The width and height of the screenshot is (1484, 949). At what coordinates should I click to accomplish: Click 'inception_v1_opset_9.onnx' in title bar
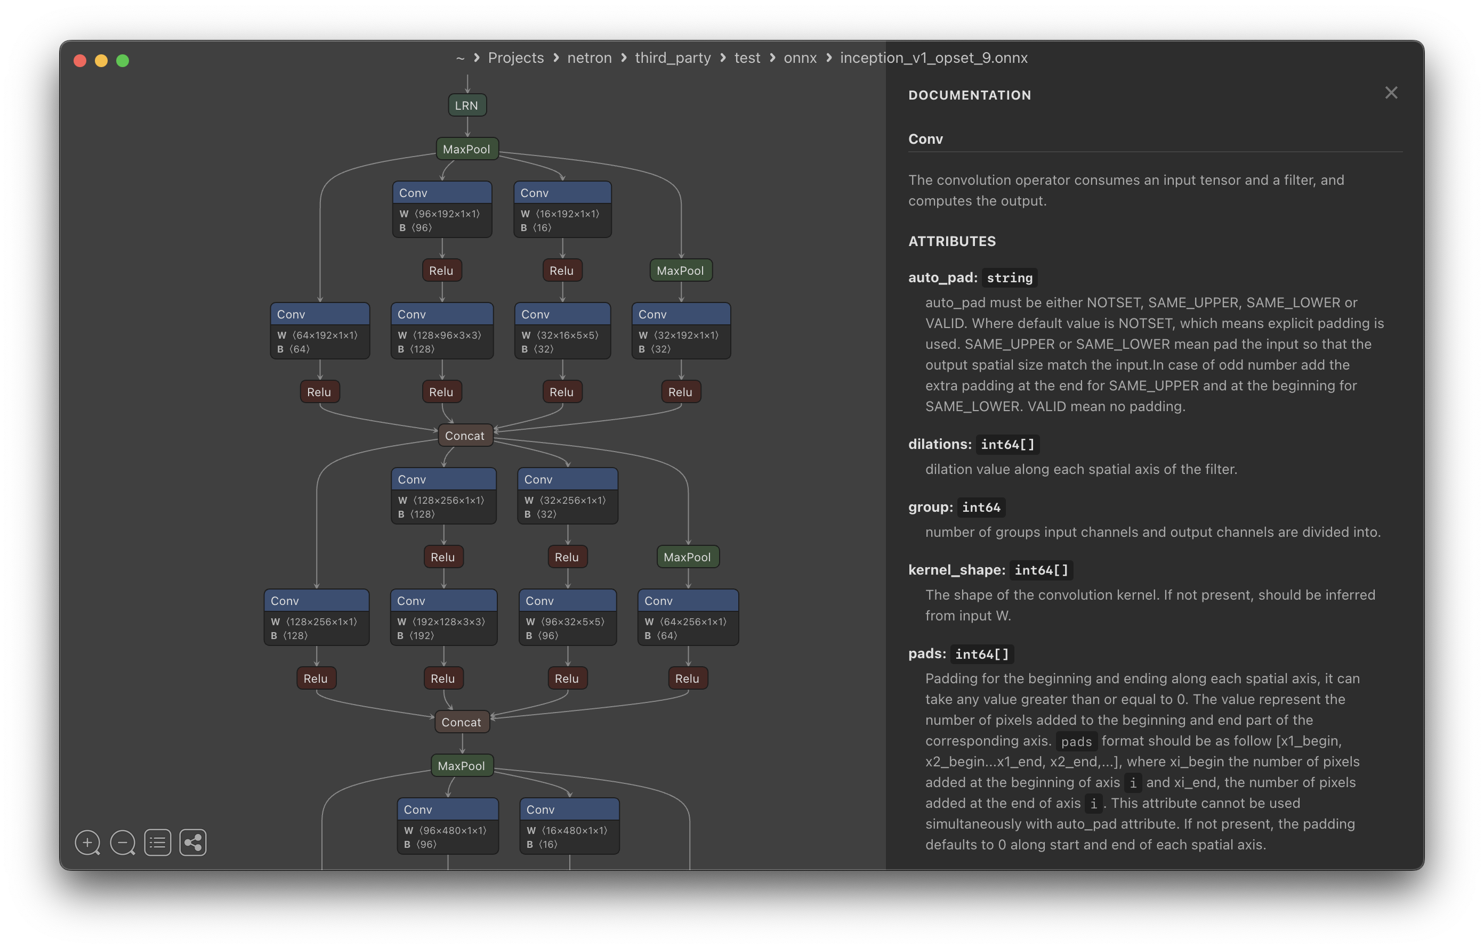coord(933,58)
